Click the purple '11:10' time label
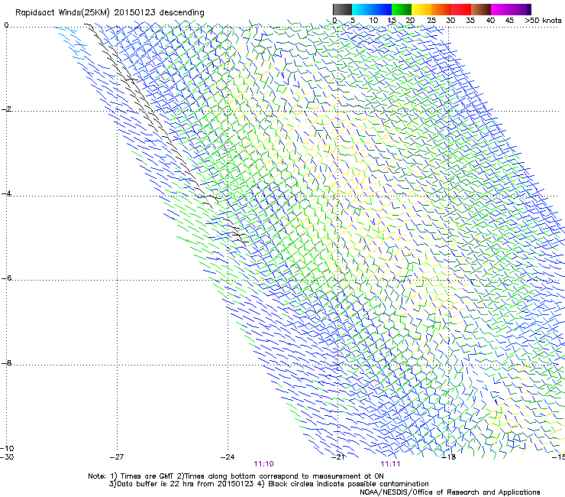This screenshot has height=497, width=565. [x=263, y=464]
